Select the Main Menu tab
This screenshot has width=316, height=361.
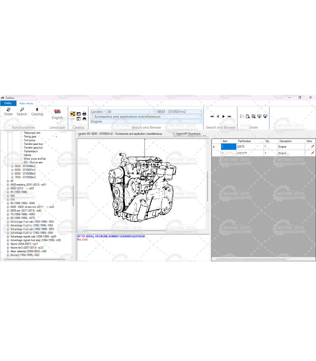26,103
